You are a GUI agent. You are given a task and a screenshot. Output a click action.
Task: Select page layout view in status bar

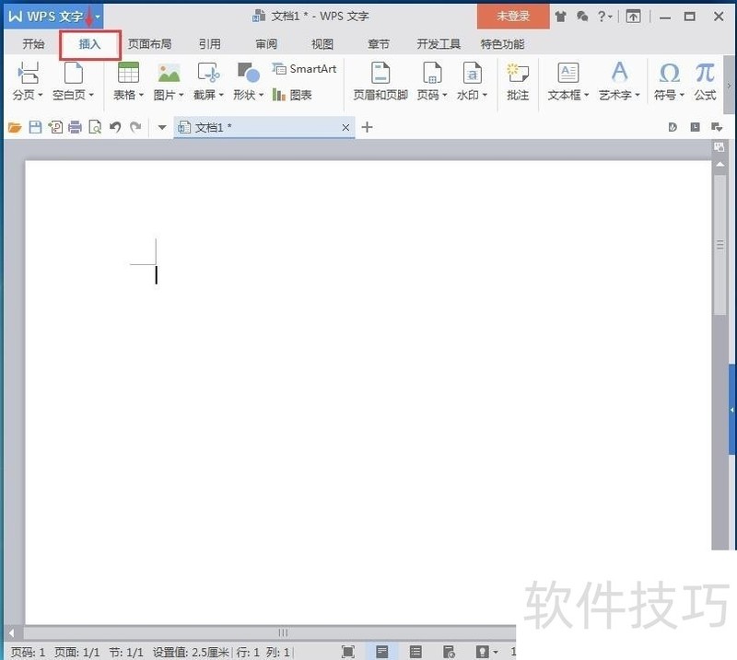click(x=382, y=652)
